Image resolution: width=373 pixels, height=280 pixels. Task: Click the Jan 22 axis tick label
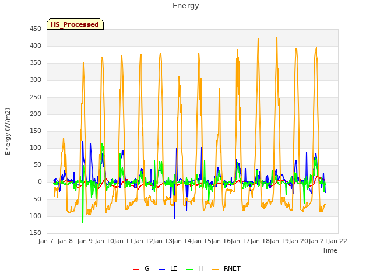pos(338,241)
